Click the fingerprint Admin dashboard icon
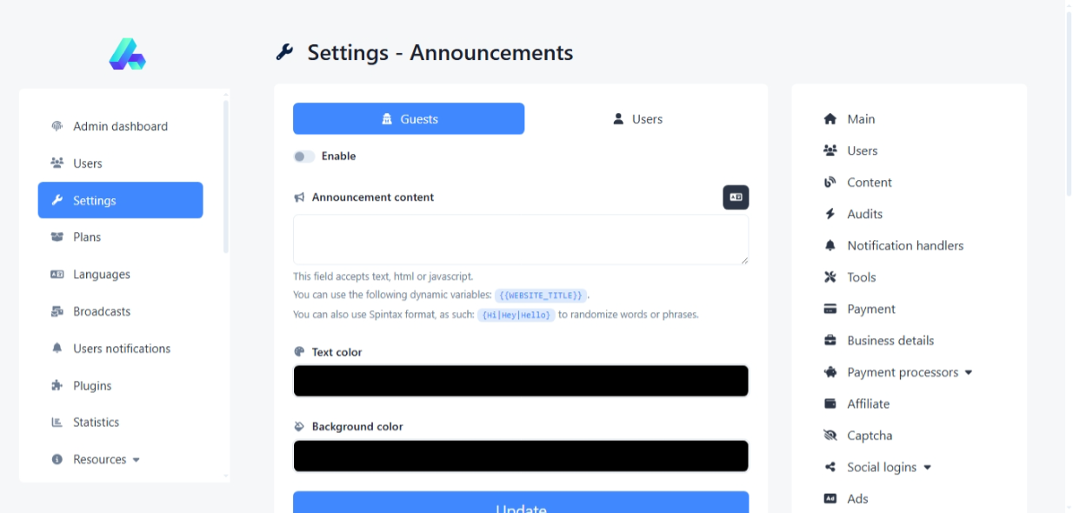This screenshot has height=513, width=1073. pyautogui.click(x=57, y=126)
